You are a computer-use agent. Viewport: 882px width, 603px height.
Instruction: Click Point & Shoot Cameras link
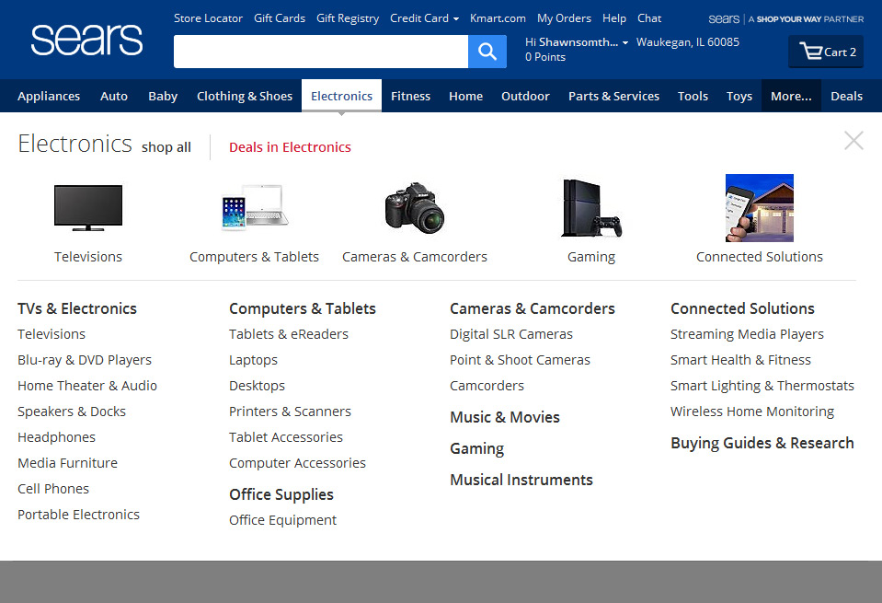click(x=520, y=360)
